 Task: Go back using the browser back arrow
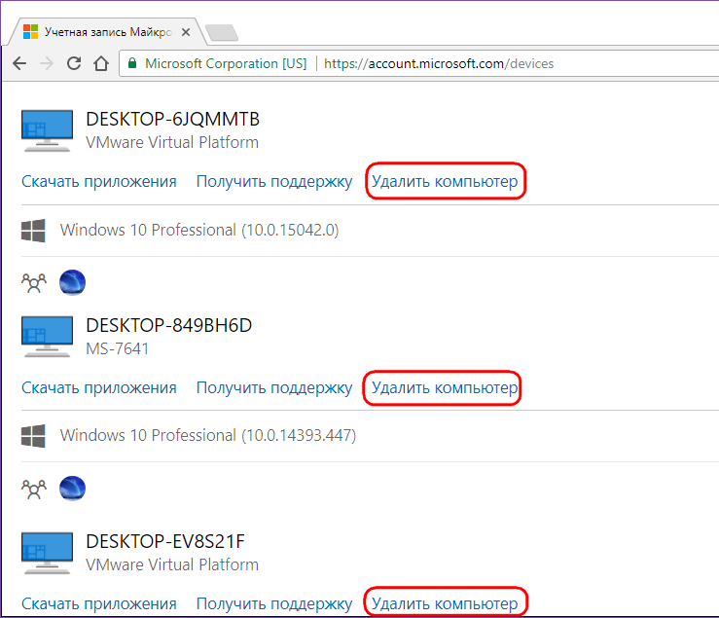tap(19, 63)
